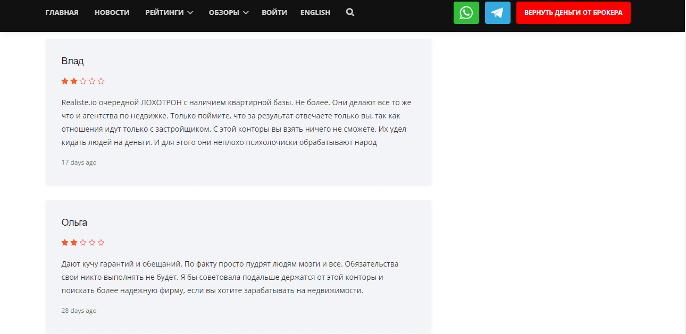Screen dimensions: 686x334
Task: Click reviewer name Ольга
Action: pyautogui.click(x=74, y=222)
